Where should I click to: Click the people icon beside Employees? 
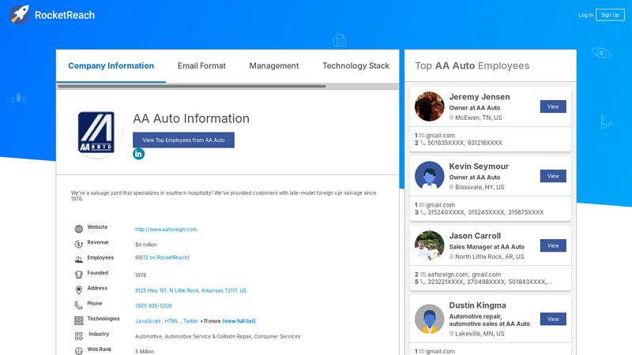(x=78, y=260)
